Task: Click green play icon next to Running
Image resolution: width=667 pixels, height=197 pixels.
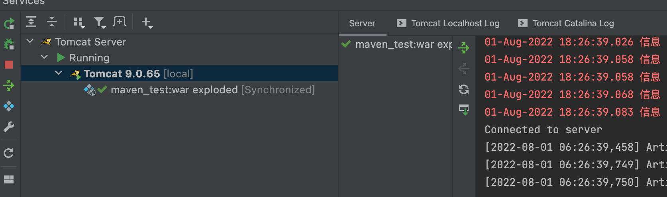Action: (x=61, y=58)
